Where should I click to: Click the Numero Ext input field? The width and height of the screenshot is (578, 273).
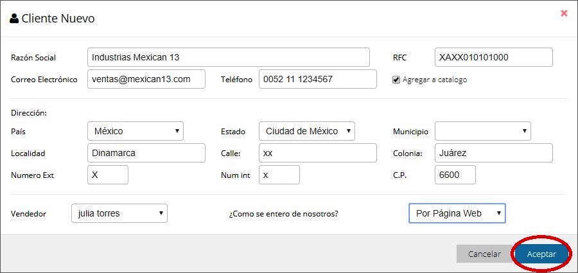coord(108,175)
